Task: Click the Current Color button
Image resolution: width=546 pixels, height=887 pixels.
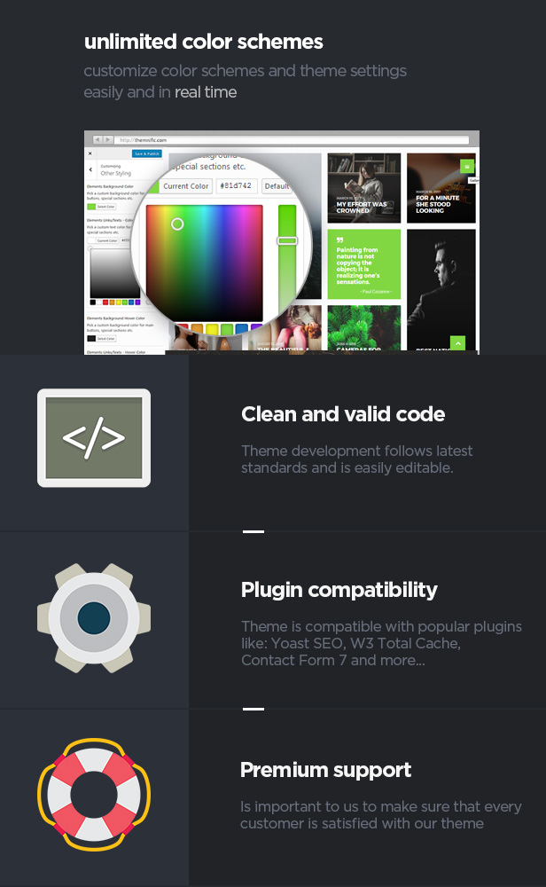Action: click(x=186, y=186)
